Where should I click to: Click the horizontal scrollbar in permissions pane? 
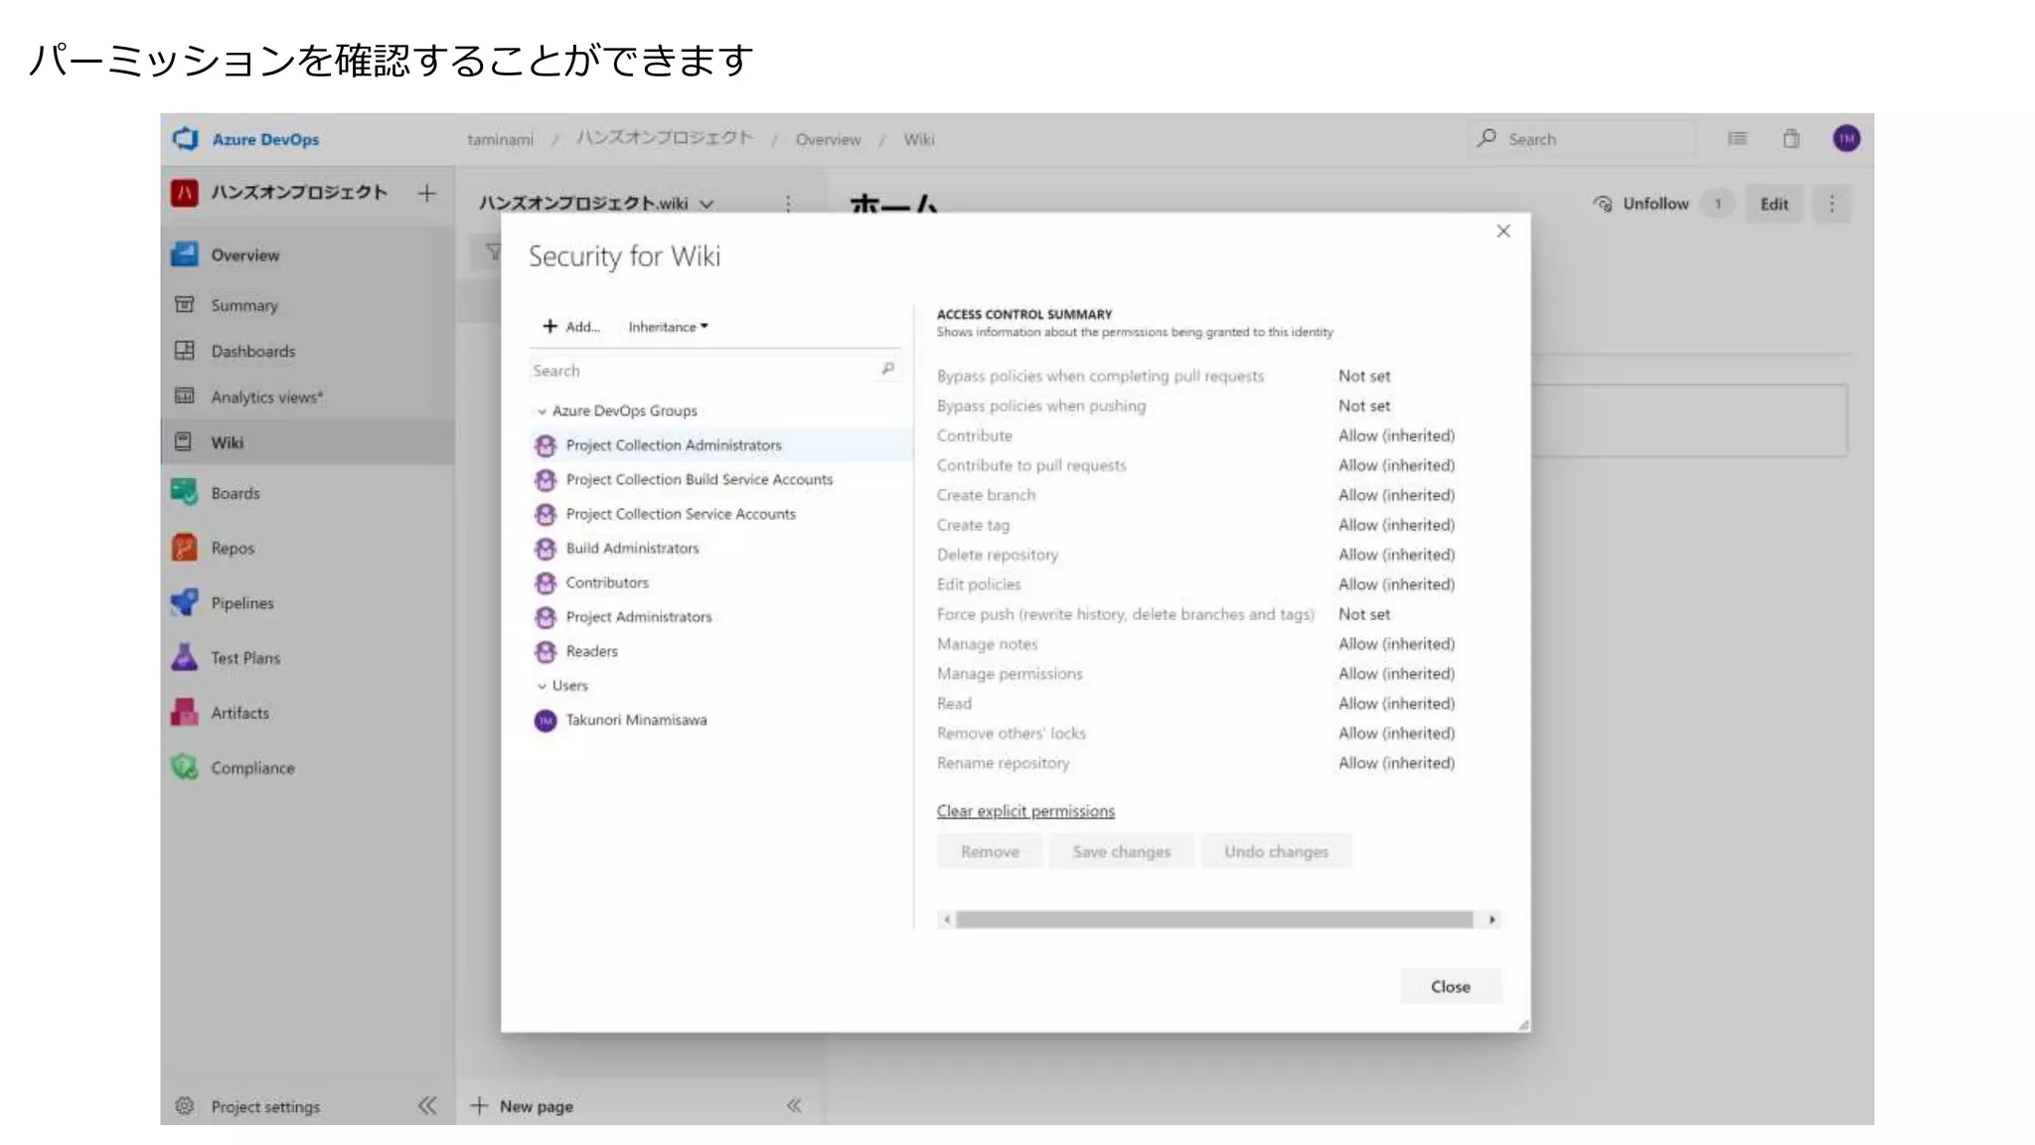tap(1214, 919)
